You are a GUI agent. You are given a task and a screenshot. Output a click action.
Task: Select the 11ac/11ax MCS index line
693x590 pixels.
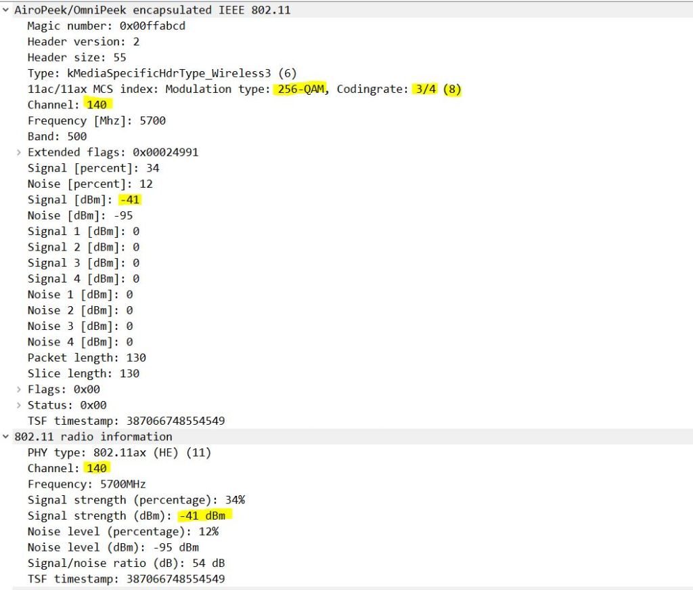click(x=244, y=89)
